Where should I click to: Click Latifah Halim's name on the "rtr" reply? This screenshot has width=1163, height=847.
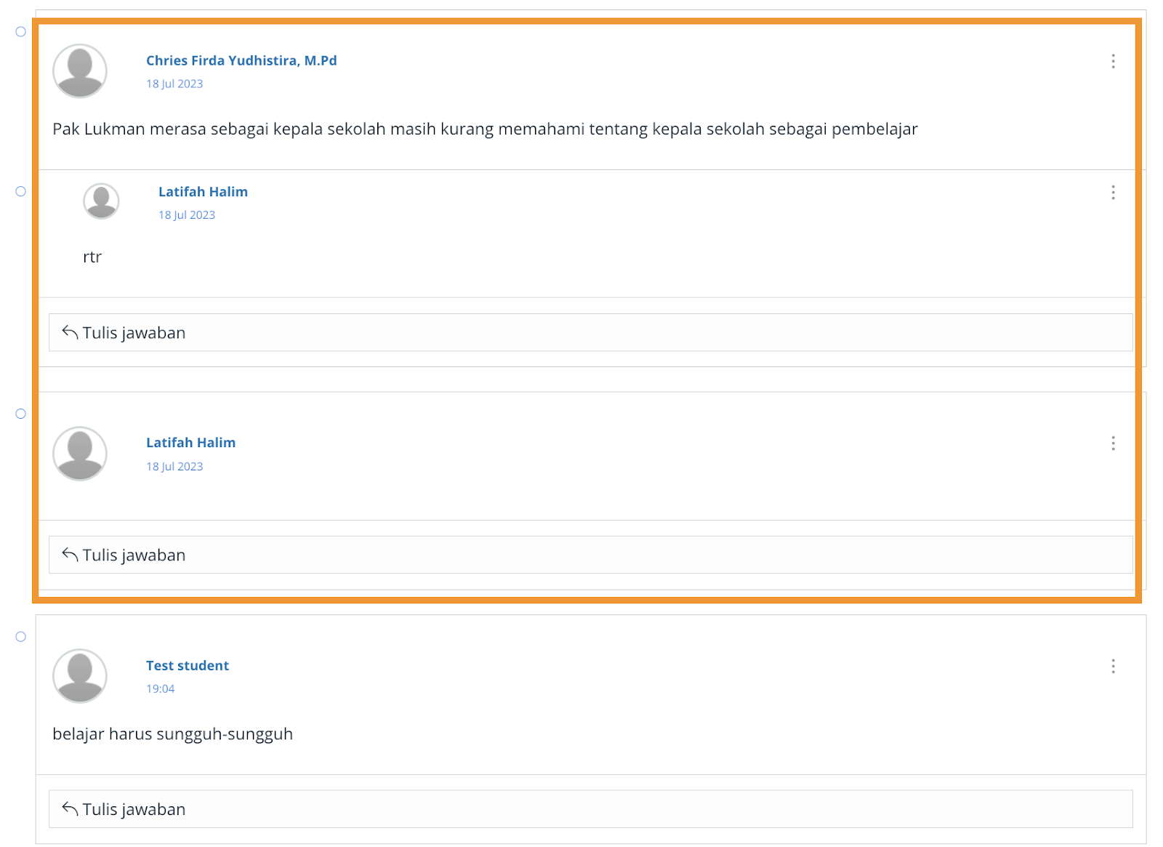[x=203, y=192]
